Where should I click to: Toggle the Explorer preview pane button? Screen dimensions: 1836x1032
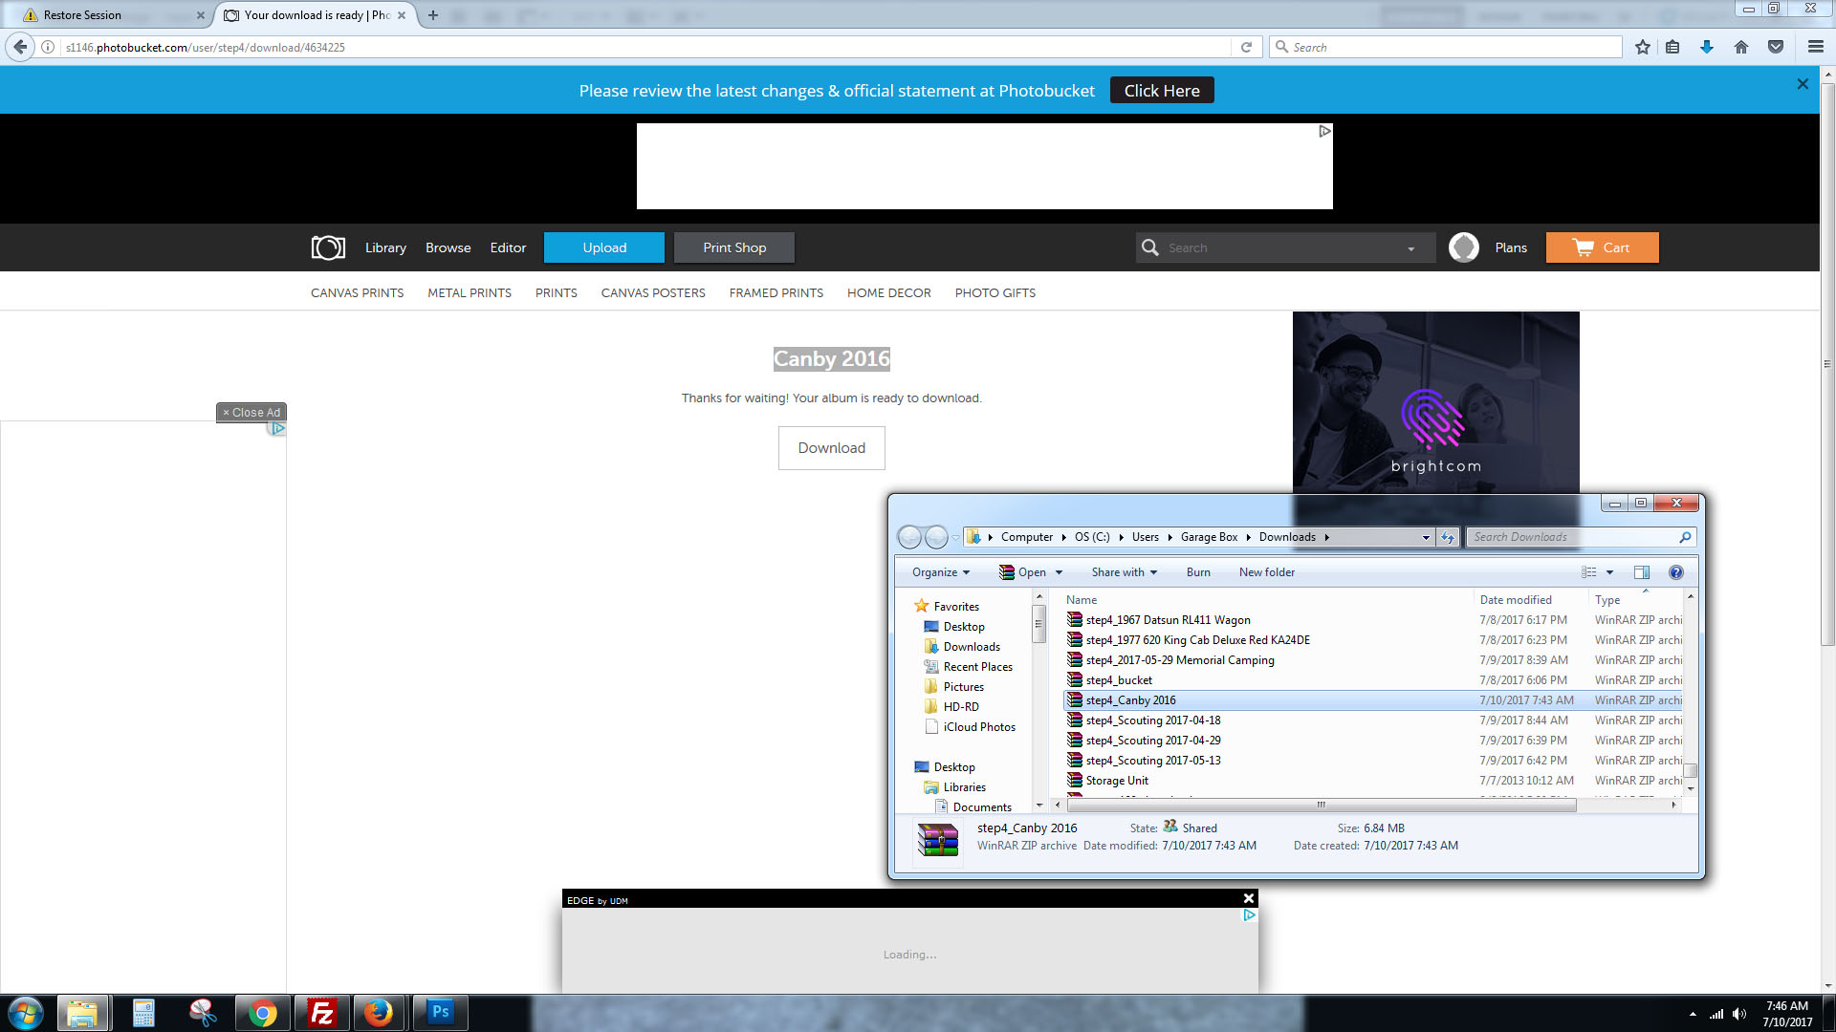click(x=1642, y=572)
